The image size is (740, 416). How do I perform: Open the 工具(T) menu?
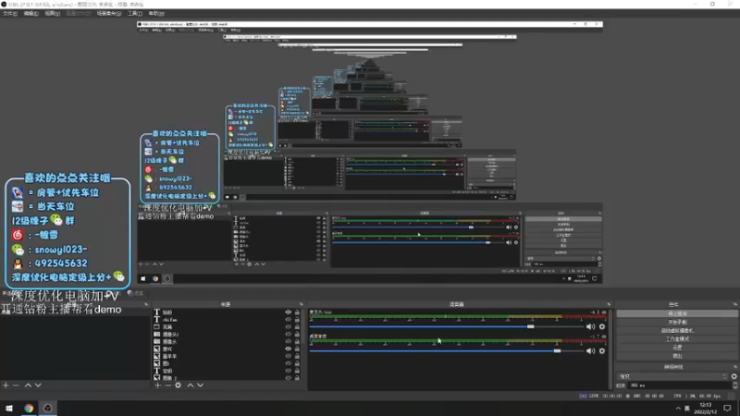click(x=135, y=13)
